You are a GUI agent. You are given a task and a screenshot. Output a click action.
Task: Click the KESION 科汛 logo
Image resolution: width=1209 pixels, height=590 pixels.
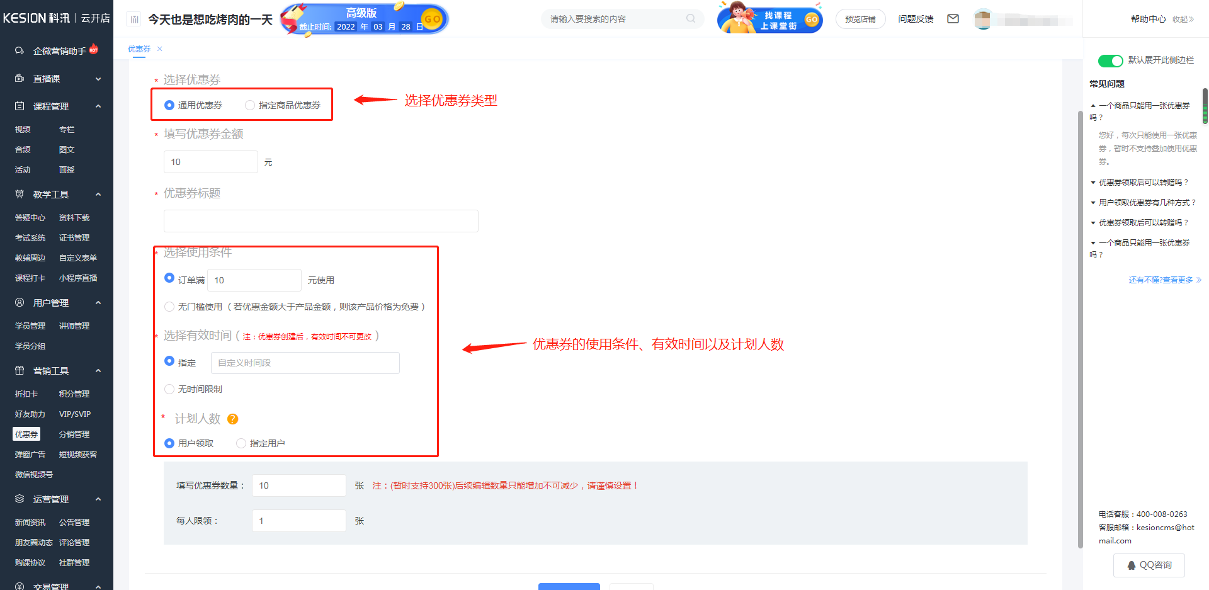(x=37, y=18)
